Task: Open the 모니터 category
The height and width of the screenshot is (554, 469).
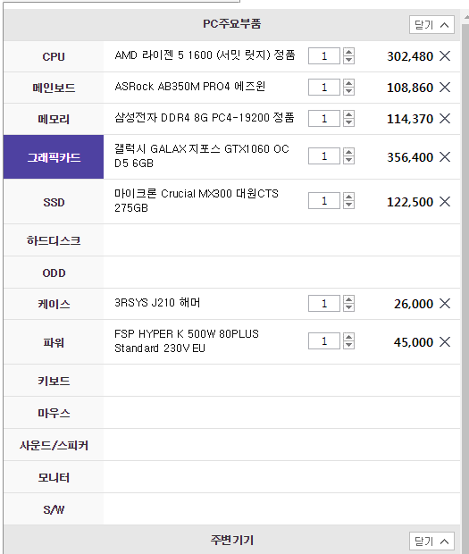Action: pos(54,477)
